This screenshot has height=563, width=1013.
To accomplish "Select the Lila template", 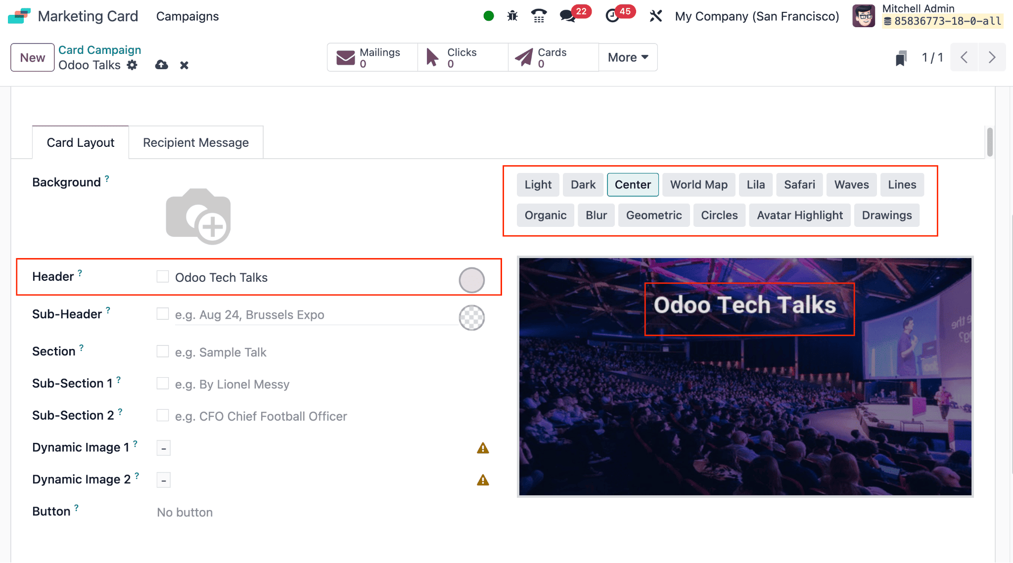I will pyautogui.click(x=756, y=185).
